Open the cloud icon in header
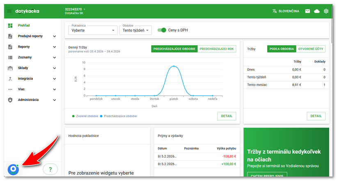Image resolution: width=337 pixels, height=181 pixels. pos(317,11)
